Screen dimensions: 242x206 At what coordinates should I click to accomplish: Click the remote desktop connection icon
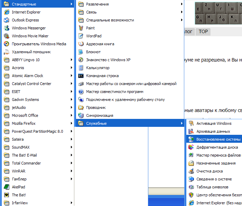[81, 100]
